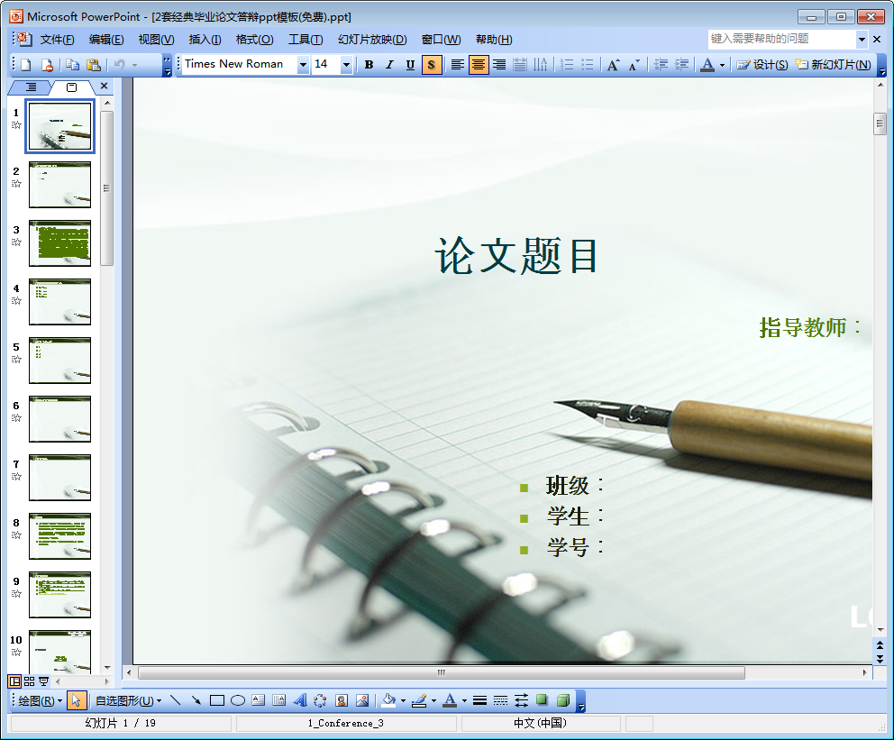The image size is (894, 740).
Task: Select slide 8 thumbnail
Action: click(59, 536)
